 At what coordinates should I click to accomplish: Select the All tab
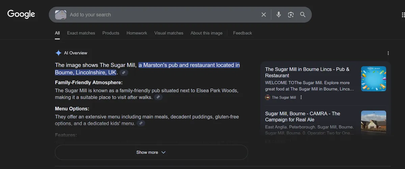[x=57, y=33]
